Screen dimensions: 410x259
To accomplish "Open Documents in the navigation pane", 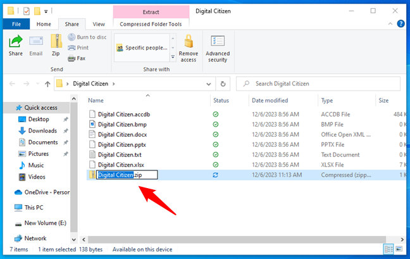I will pos(43,142).
